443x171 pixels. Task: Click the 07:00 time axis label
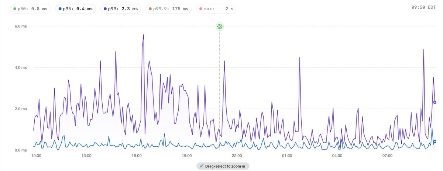[387, 156]
